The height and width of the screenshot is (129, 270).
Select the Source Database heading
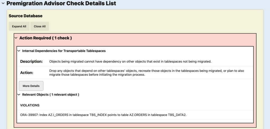pyautogui.click(x=26, y=16)
